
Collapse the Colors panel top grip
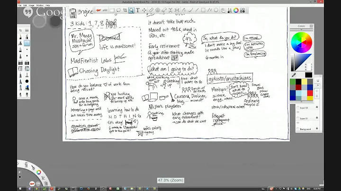click(x=301, y=29)
